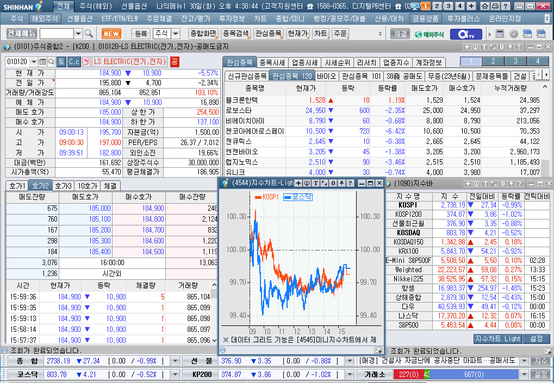Click bottom-right corner icon of 지수차트-Light window
This screenshot has height=383, width=554.
pyautogui.click(x=378, y=350)
